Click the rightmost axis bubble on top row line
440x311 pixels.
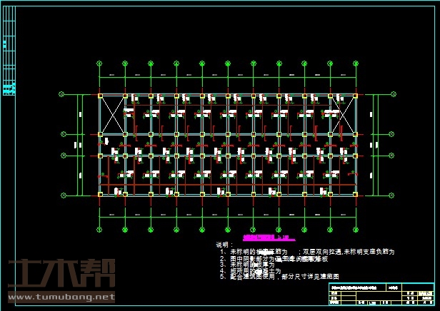coord(392,94)
